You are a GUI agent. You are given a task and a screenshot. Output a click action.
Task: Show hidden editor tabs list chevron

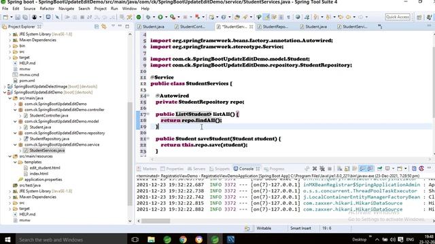click(380, 26)
